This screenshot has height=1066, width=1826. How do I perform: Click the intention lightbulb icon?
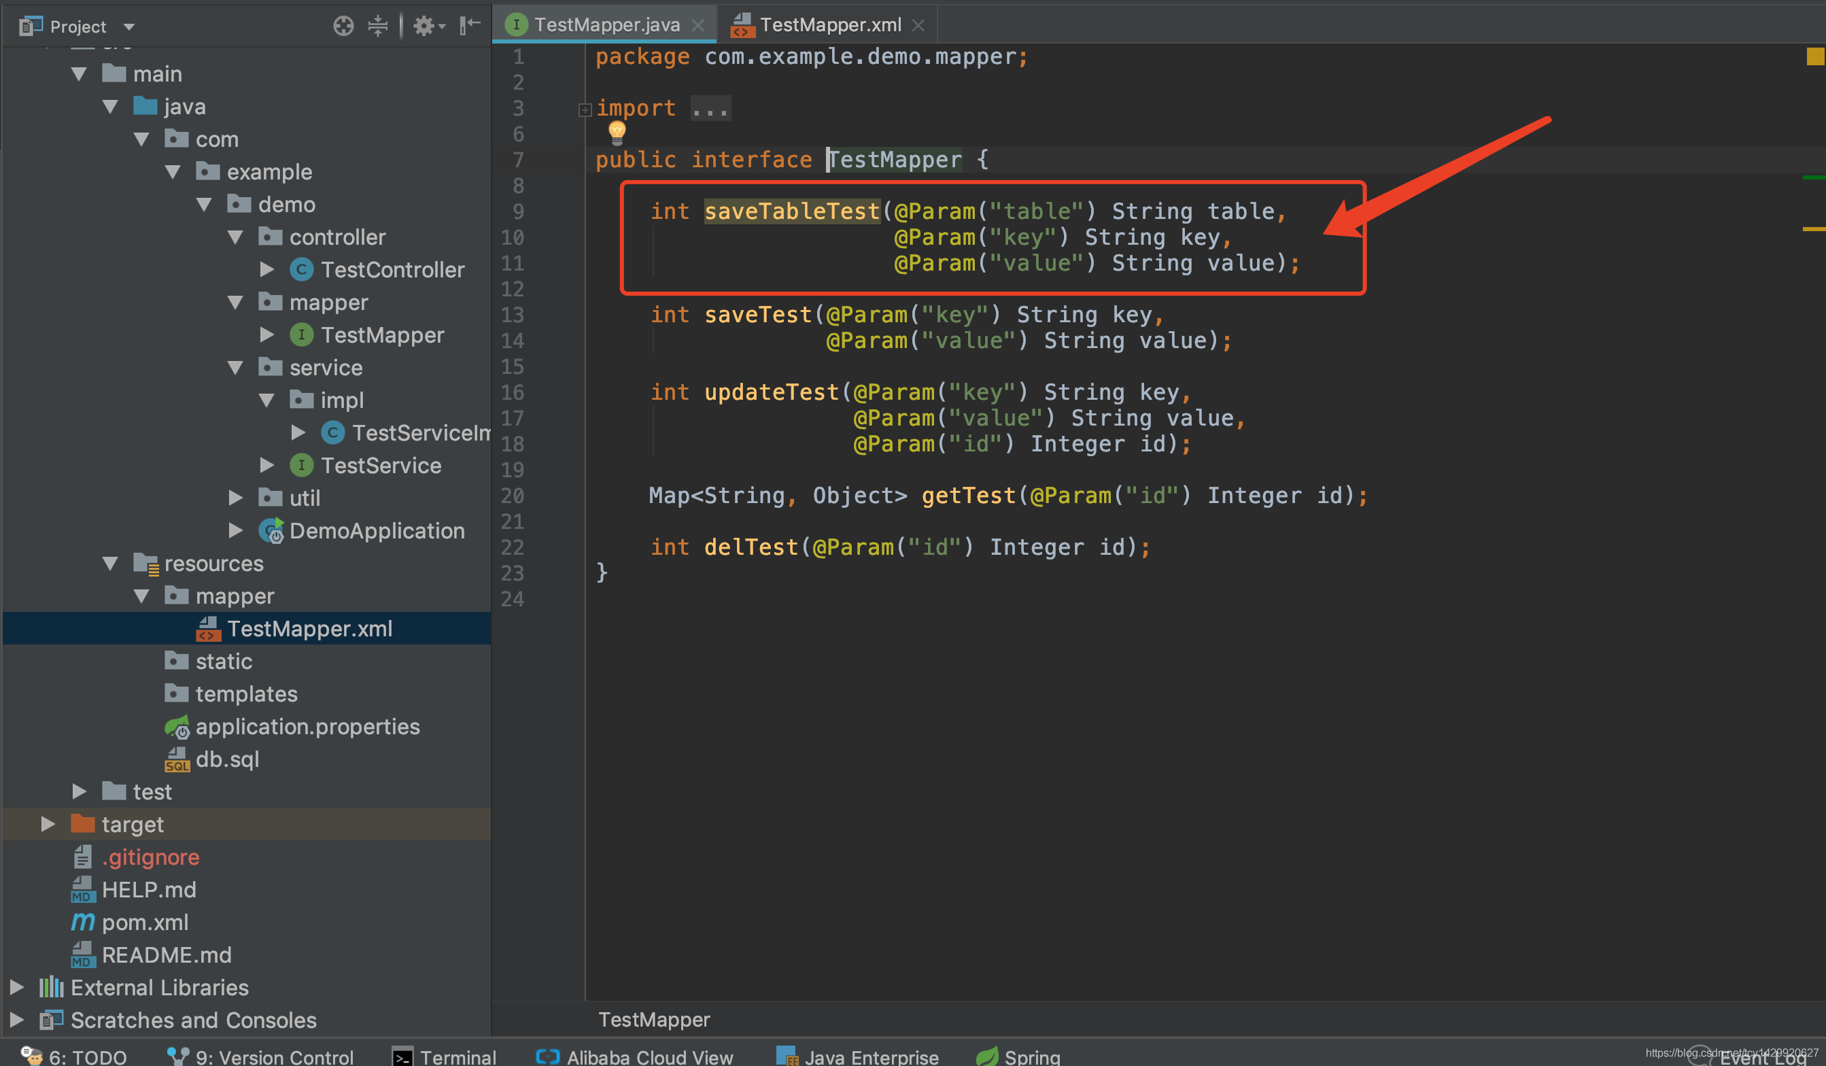click(x=617, y=132)
